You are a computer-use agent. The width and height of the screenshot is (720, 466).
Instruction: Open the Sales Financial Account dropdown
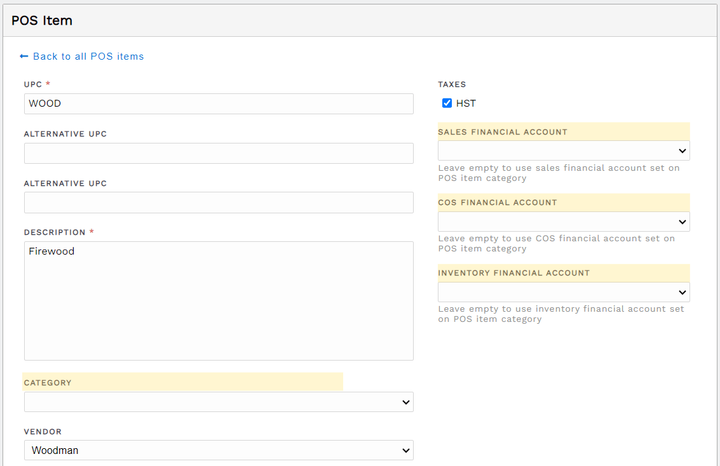click(x=564, y=151)
